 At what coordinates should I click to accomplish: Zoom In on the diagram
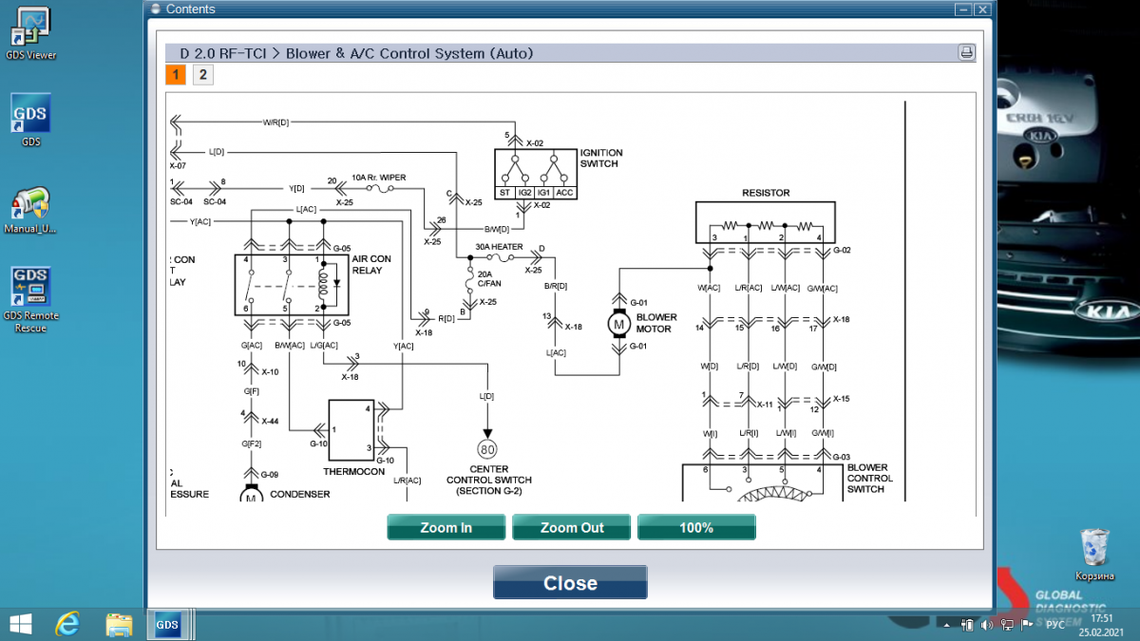446,527
